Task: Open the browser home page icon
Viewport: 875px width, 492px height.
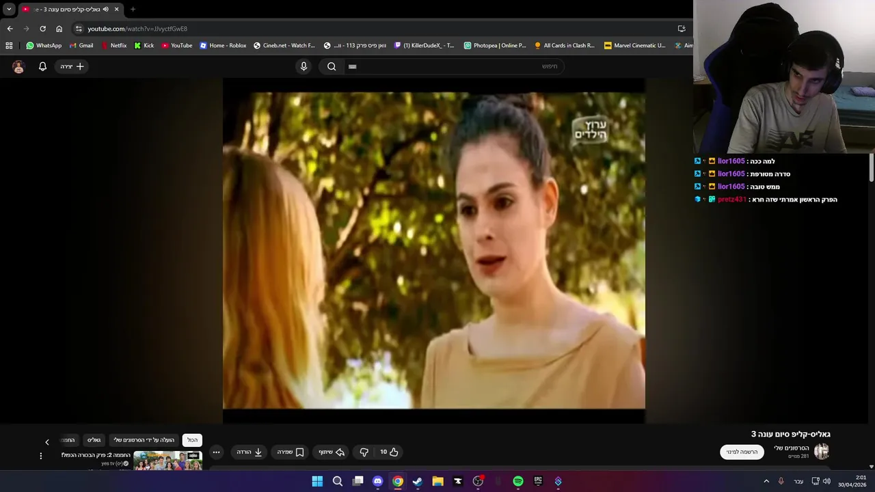Action: point(59,29)
